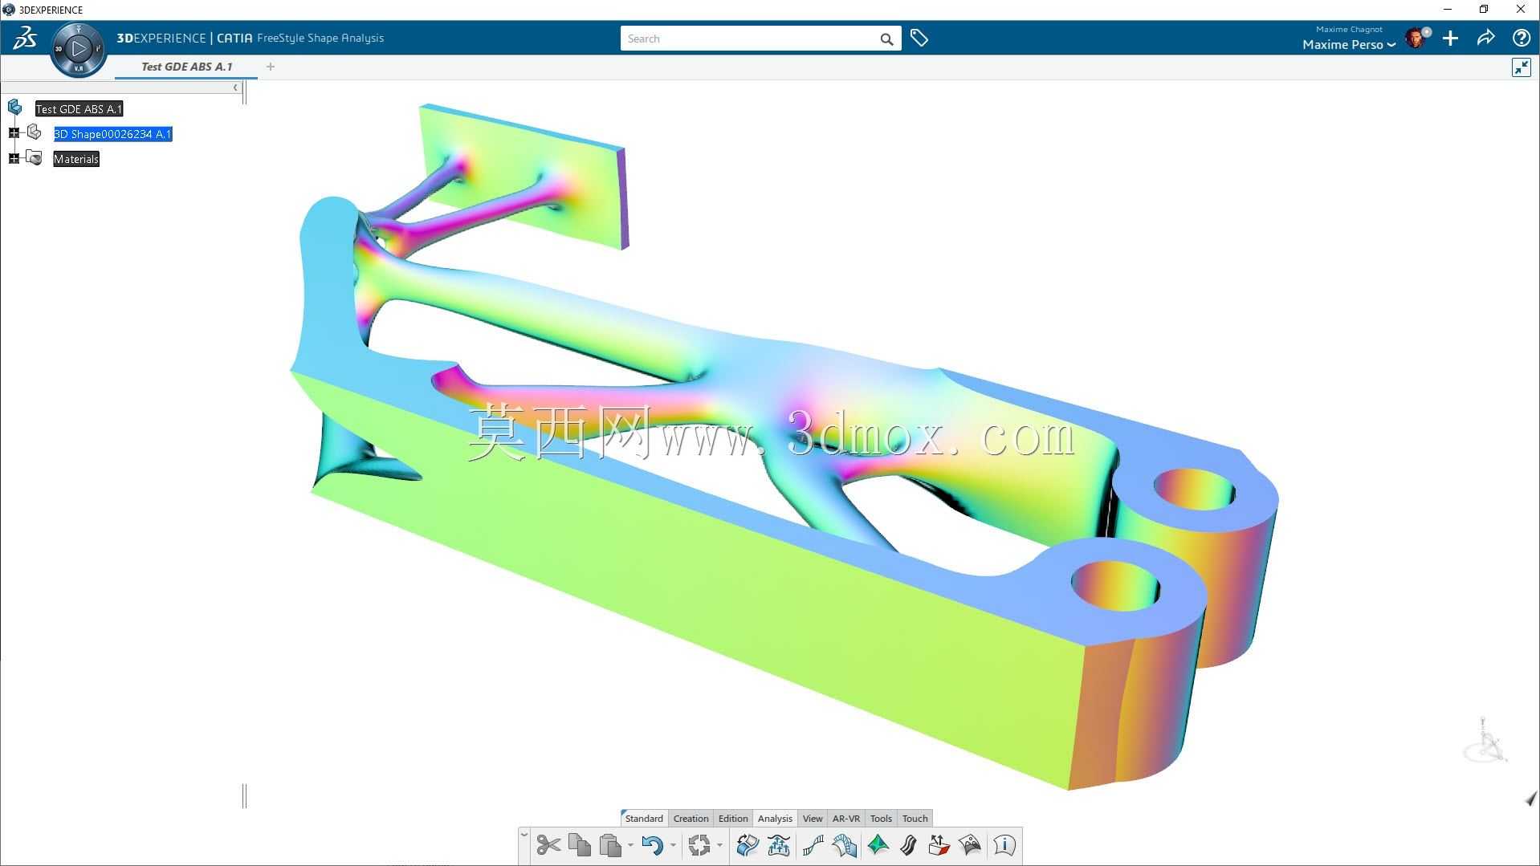Collapse the tree panel arrow
The height and width of the screenshot is (866, 1540).
click(x=235, y=87)
